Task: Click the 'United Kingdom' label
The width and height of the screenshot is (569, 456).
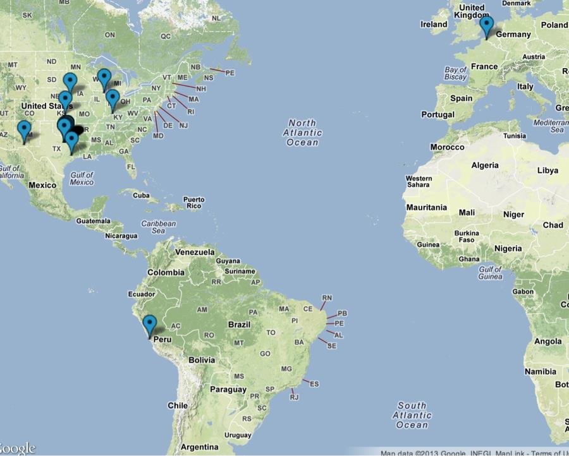Action: 472,11
